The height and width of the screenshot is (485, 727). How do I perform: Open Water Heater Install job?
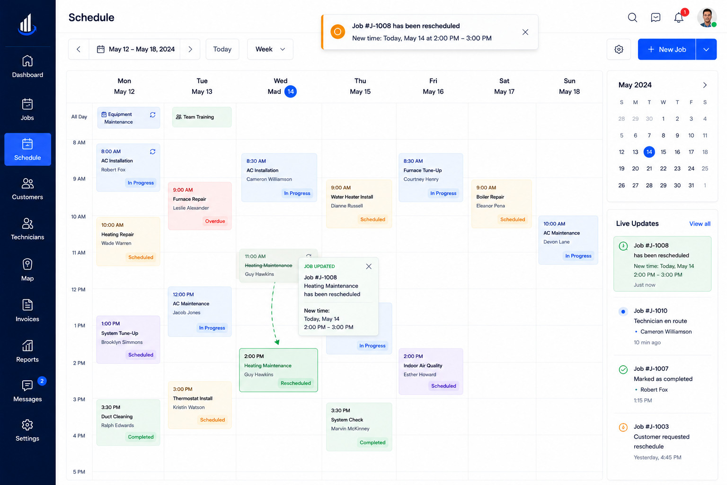click(x=359, y=204)
